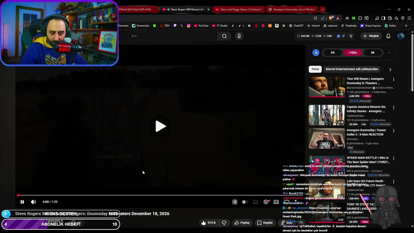The image size is (414, 233).
Task: Click the vidIQ IQ logo in the sidebar panel
Action: (x=316, y=53)
